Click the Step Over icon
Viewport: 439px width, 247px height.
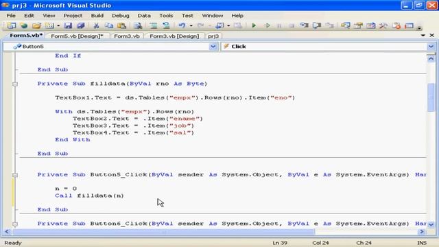coord(317,26)
